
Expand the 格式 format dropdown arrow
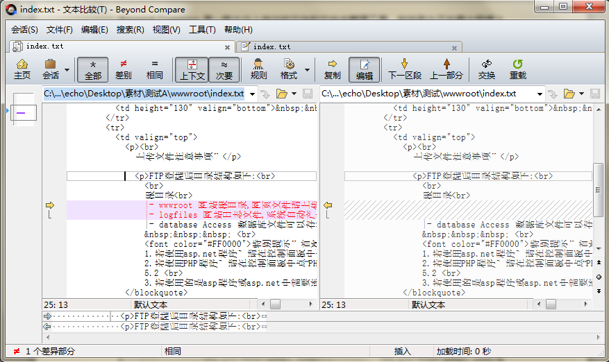(306, 70)
